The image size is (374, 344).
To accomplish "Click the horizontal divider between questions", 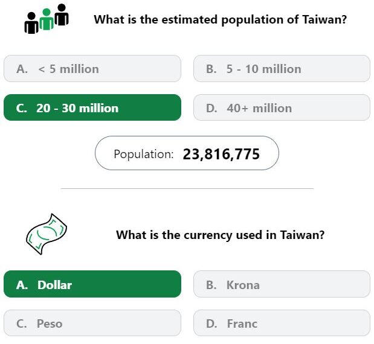I will pyautogui.click(x=187, y=188).
